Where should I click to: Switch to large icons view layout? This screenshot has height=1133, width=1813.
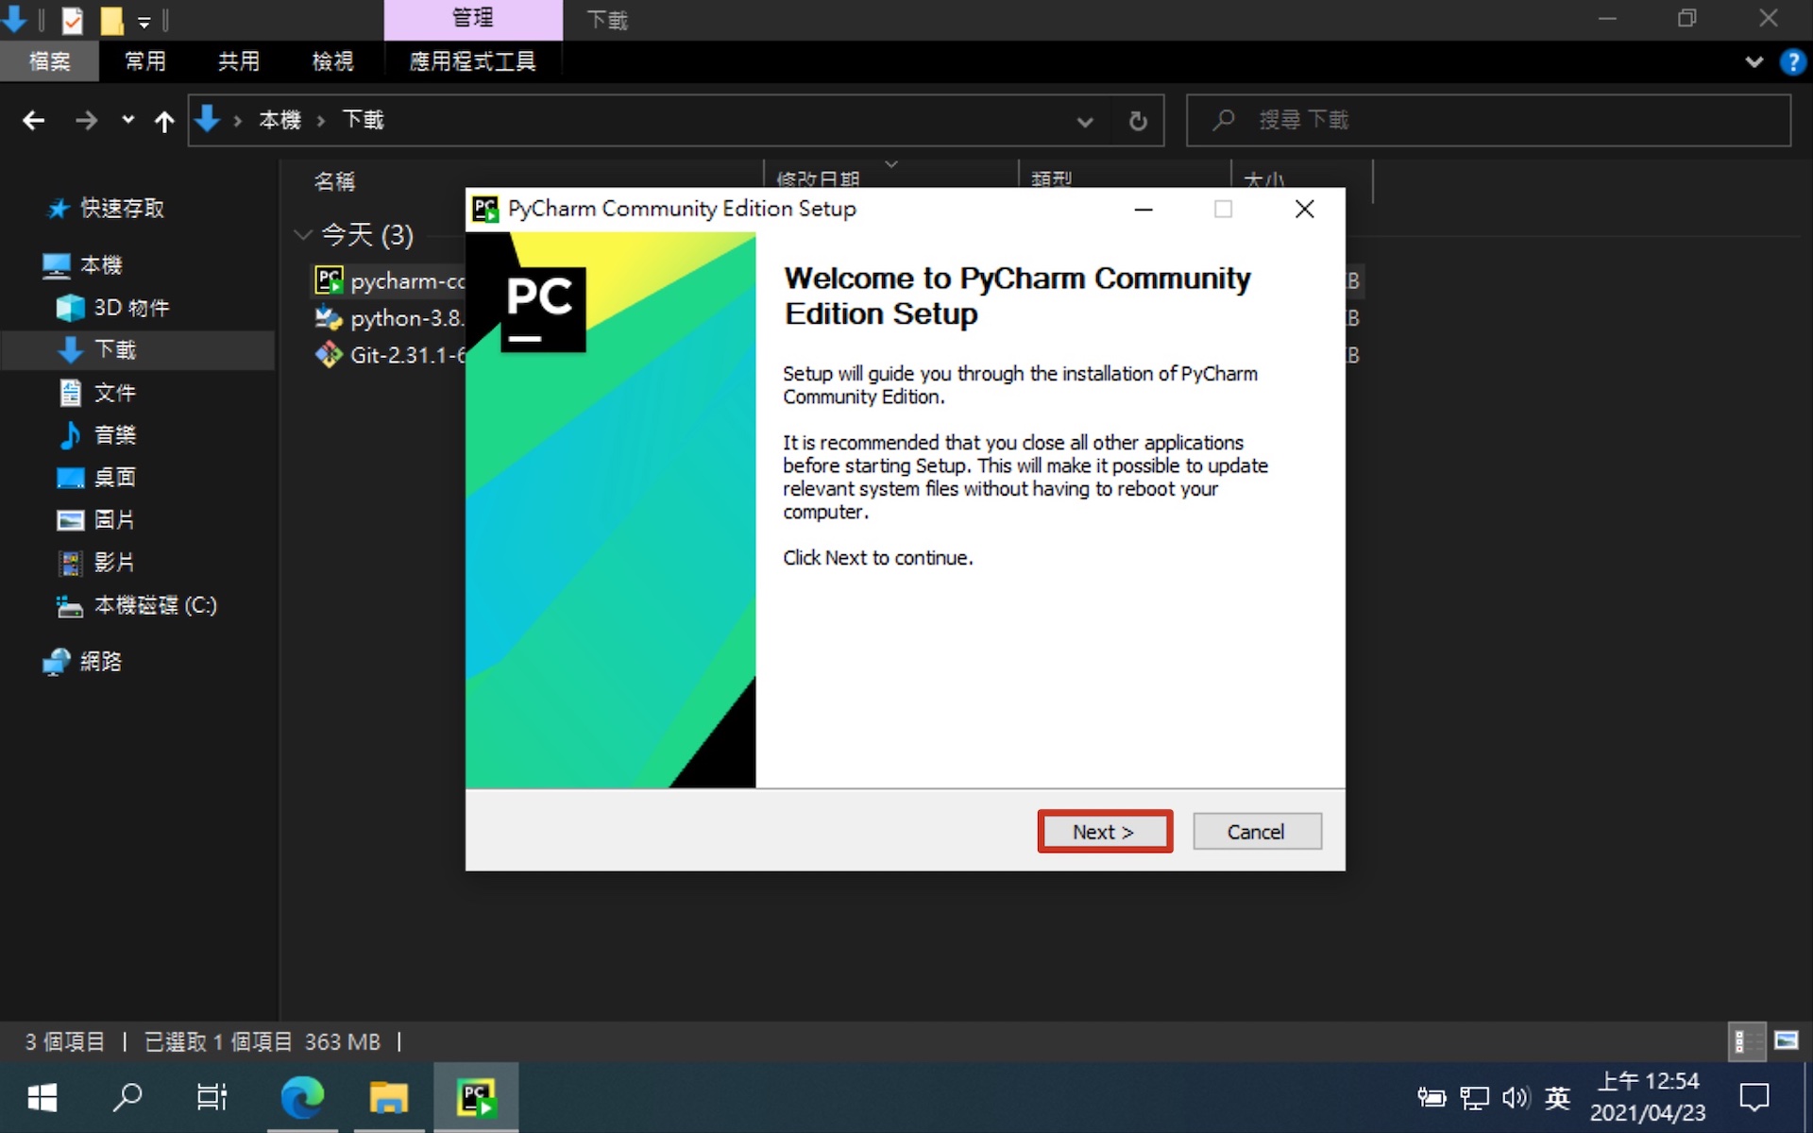tap(1786, 1041)
